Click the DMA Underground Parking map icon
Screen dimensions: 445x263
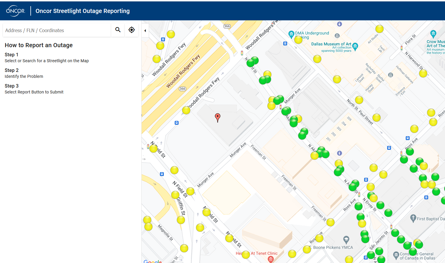coord(291,34)
